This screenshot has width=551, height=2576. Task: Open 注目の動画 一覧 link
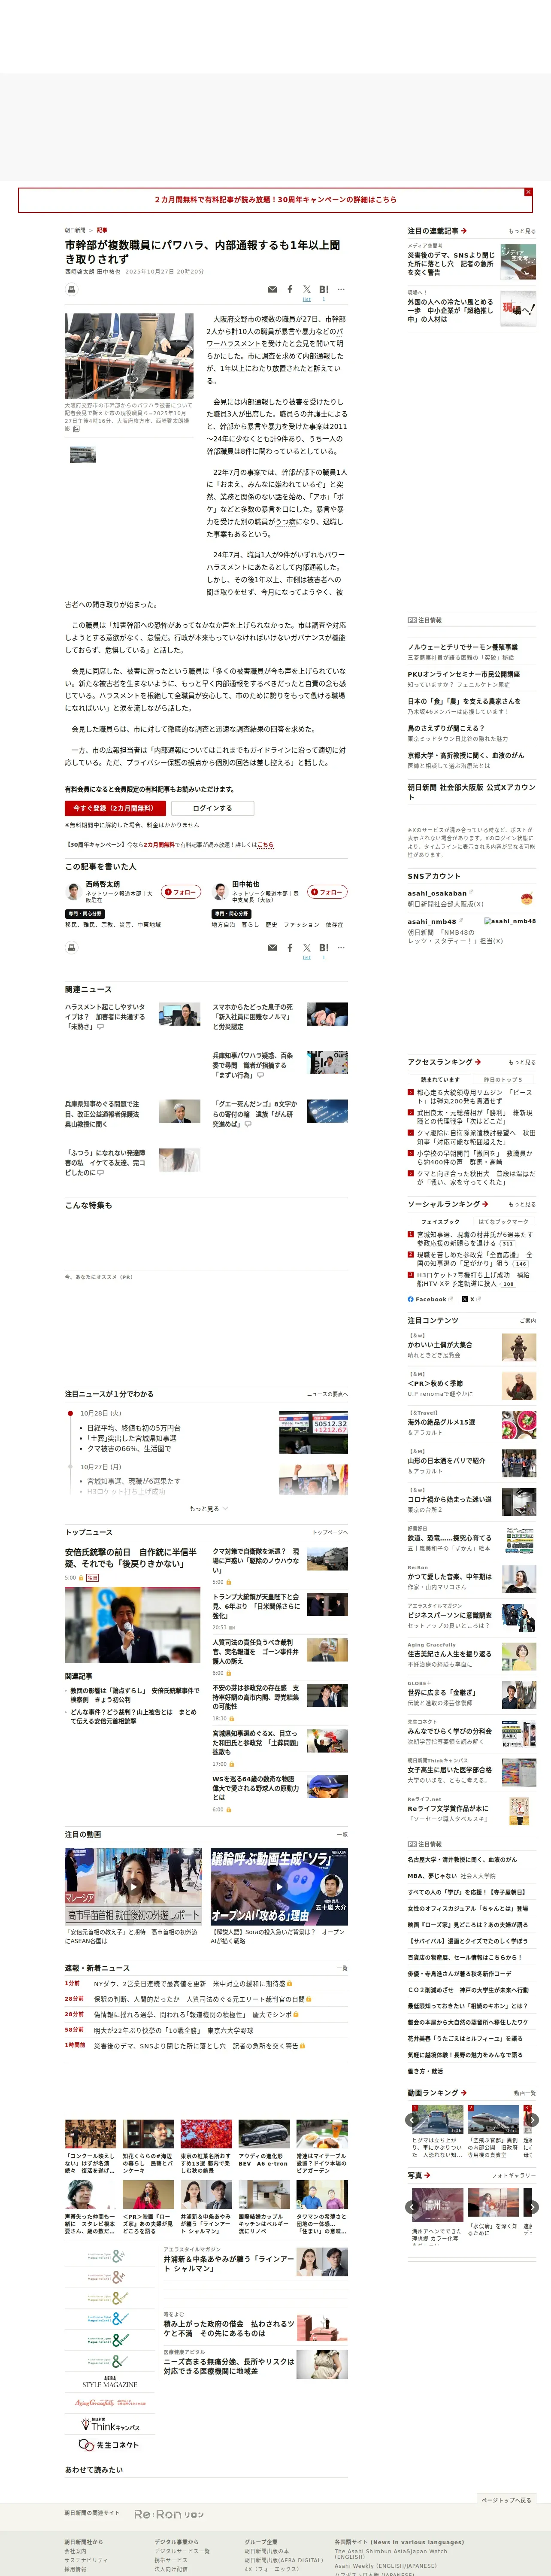click(342, 1835)
